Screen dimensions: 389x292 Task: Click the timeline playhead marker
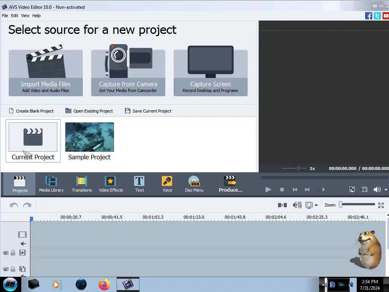point(32,219)
